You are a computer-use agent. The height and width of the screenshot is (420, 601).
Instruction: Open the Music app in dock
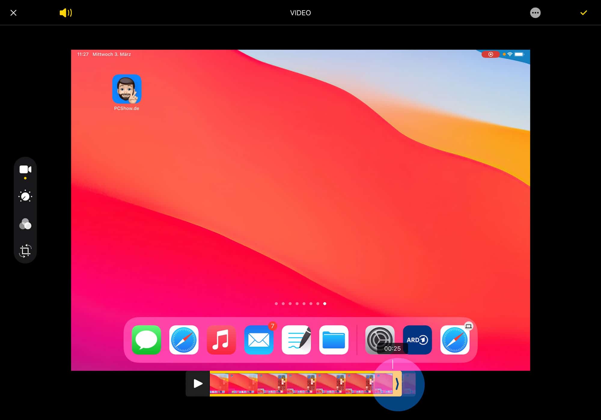click(x=221, y=340)
